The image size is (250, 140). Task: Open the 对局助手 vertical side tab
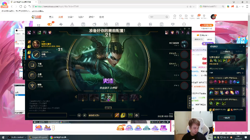189,102
